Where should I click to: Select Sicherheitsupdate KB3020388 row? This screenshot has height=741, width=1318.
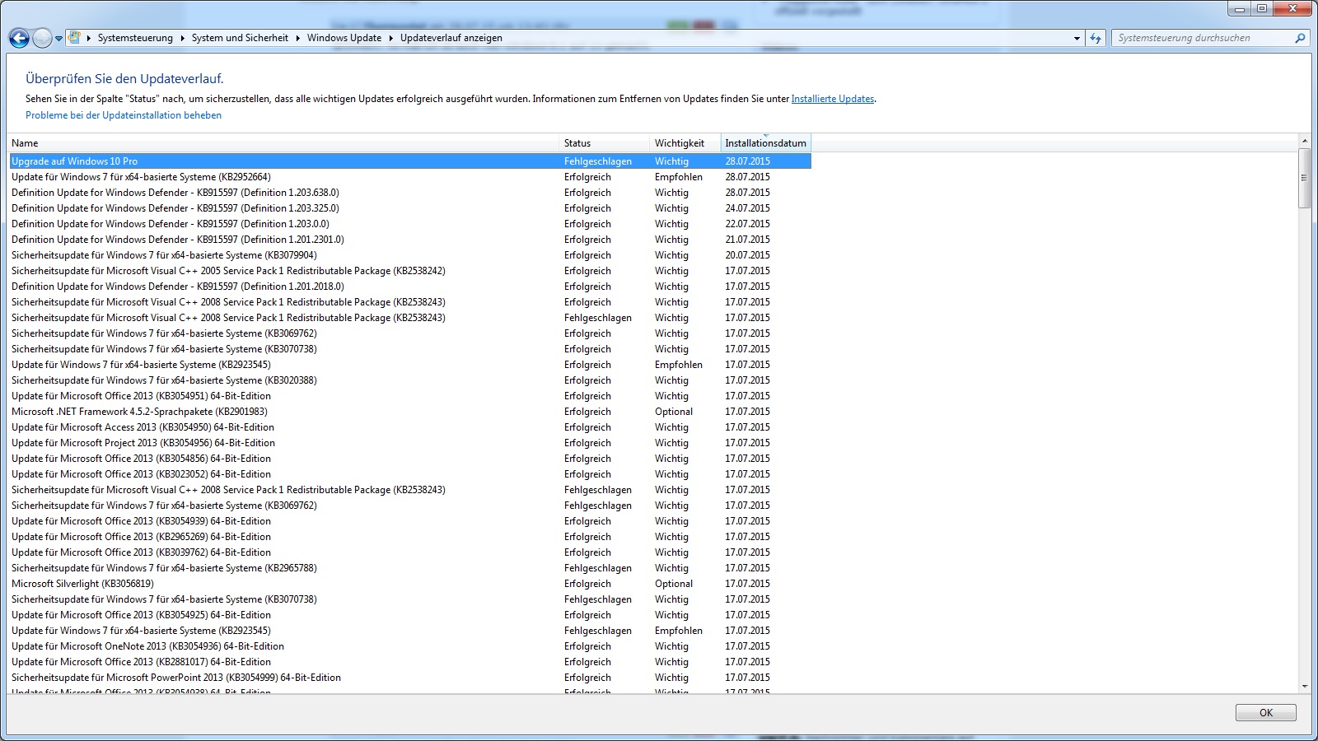pyautogui.click(x=410, y=380)
